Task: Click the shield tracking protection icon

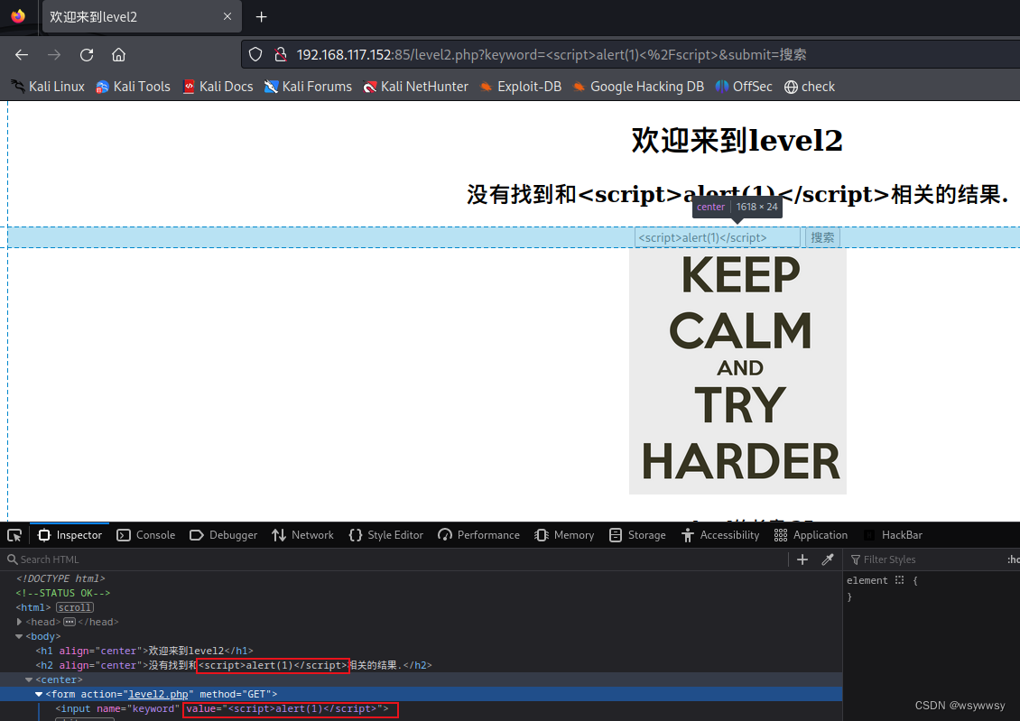Action: coord(255,53)
